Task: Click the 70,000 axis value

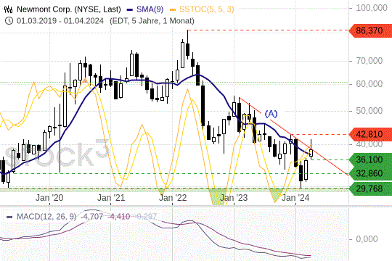Action: [369, 61]
